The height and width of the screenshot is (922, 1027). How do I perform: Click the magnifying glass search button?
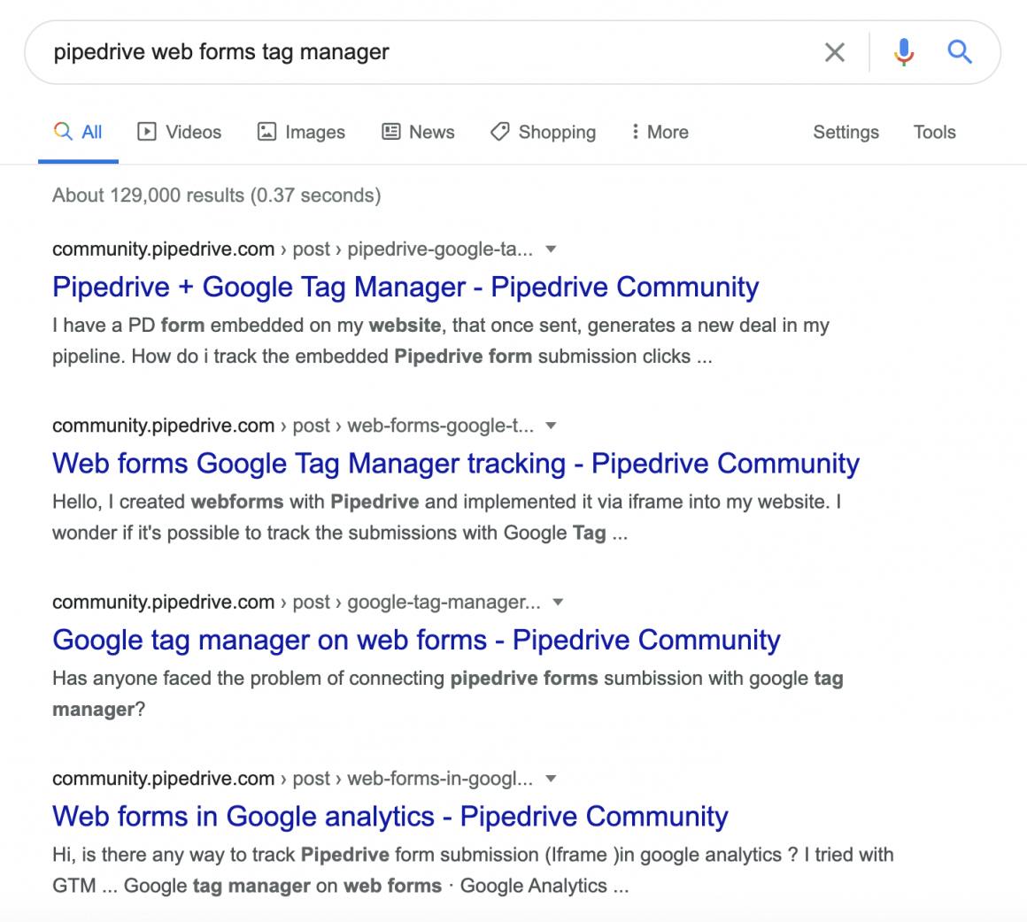tap(960, 52)
